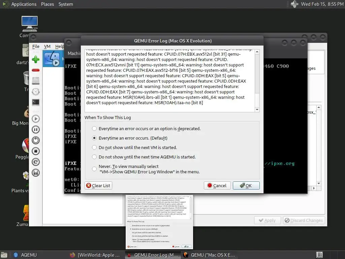The image size is (345, 259).
Task: Click the volume speaker icon in top panel
Action: pos(294,4)
